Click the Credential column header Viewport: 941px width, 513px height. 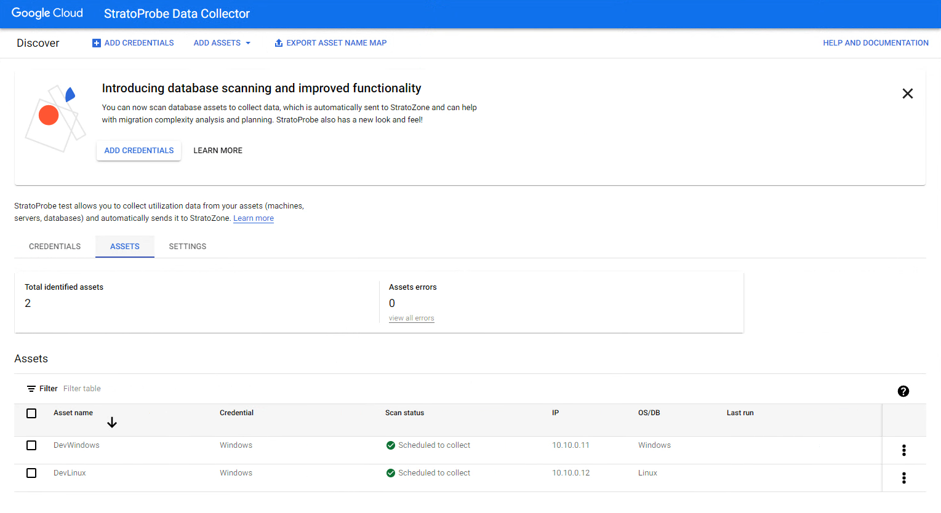coord(236,413)
